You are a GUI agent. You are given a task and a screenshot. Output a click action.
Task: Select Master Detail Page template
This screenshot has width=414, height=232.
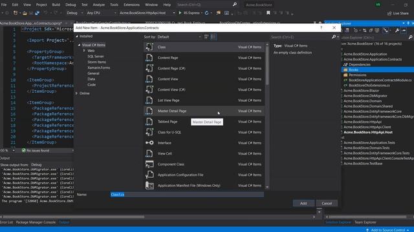tap(204, 111)
